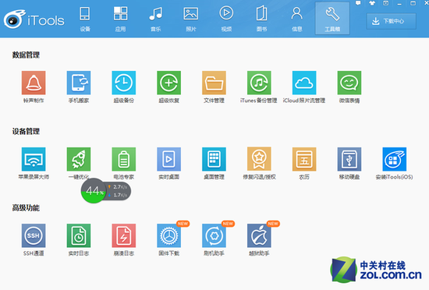Open the skin shirt icon in title bar
Viewport: 429px width, 290px height.
coord(372,3)
